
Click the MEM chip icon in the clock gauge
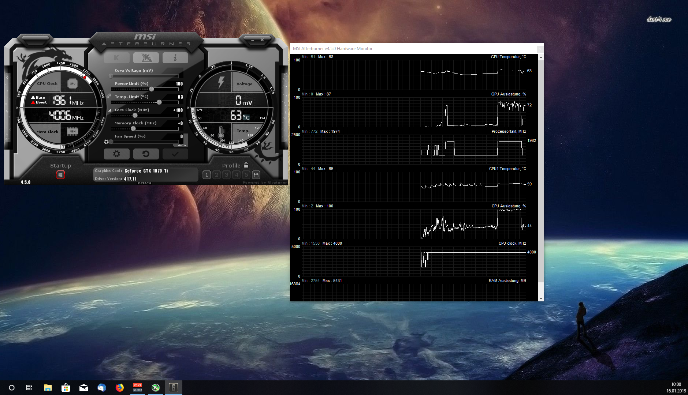[72, 131]
